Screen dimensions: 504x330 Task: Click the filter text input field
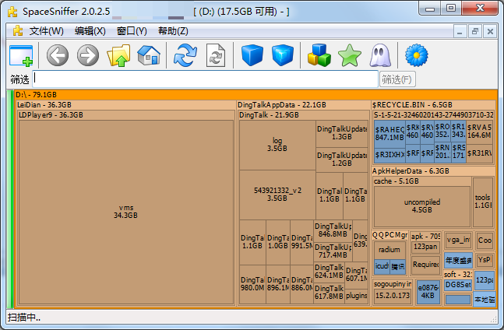(x=205, y=79)
